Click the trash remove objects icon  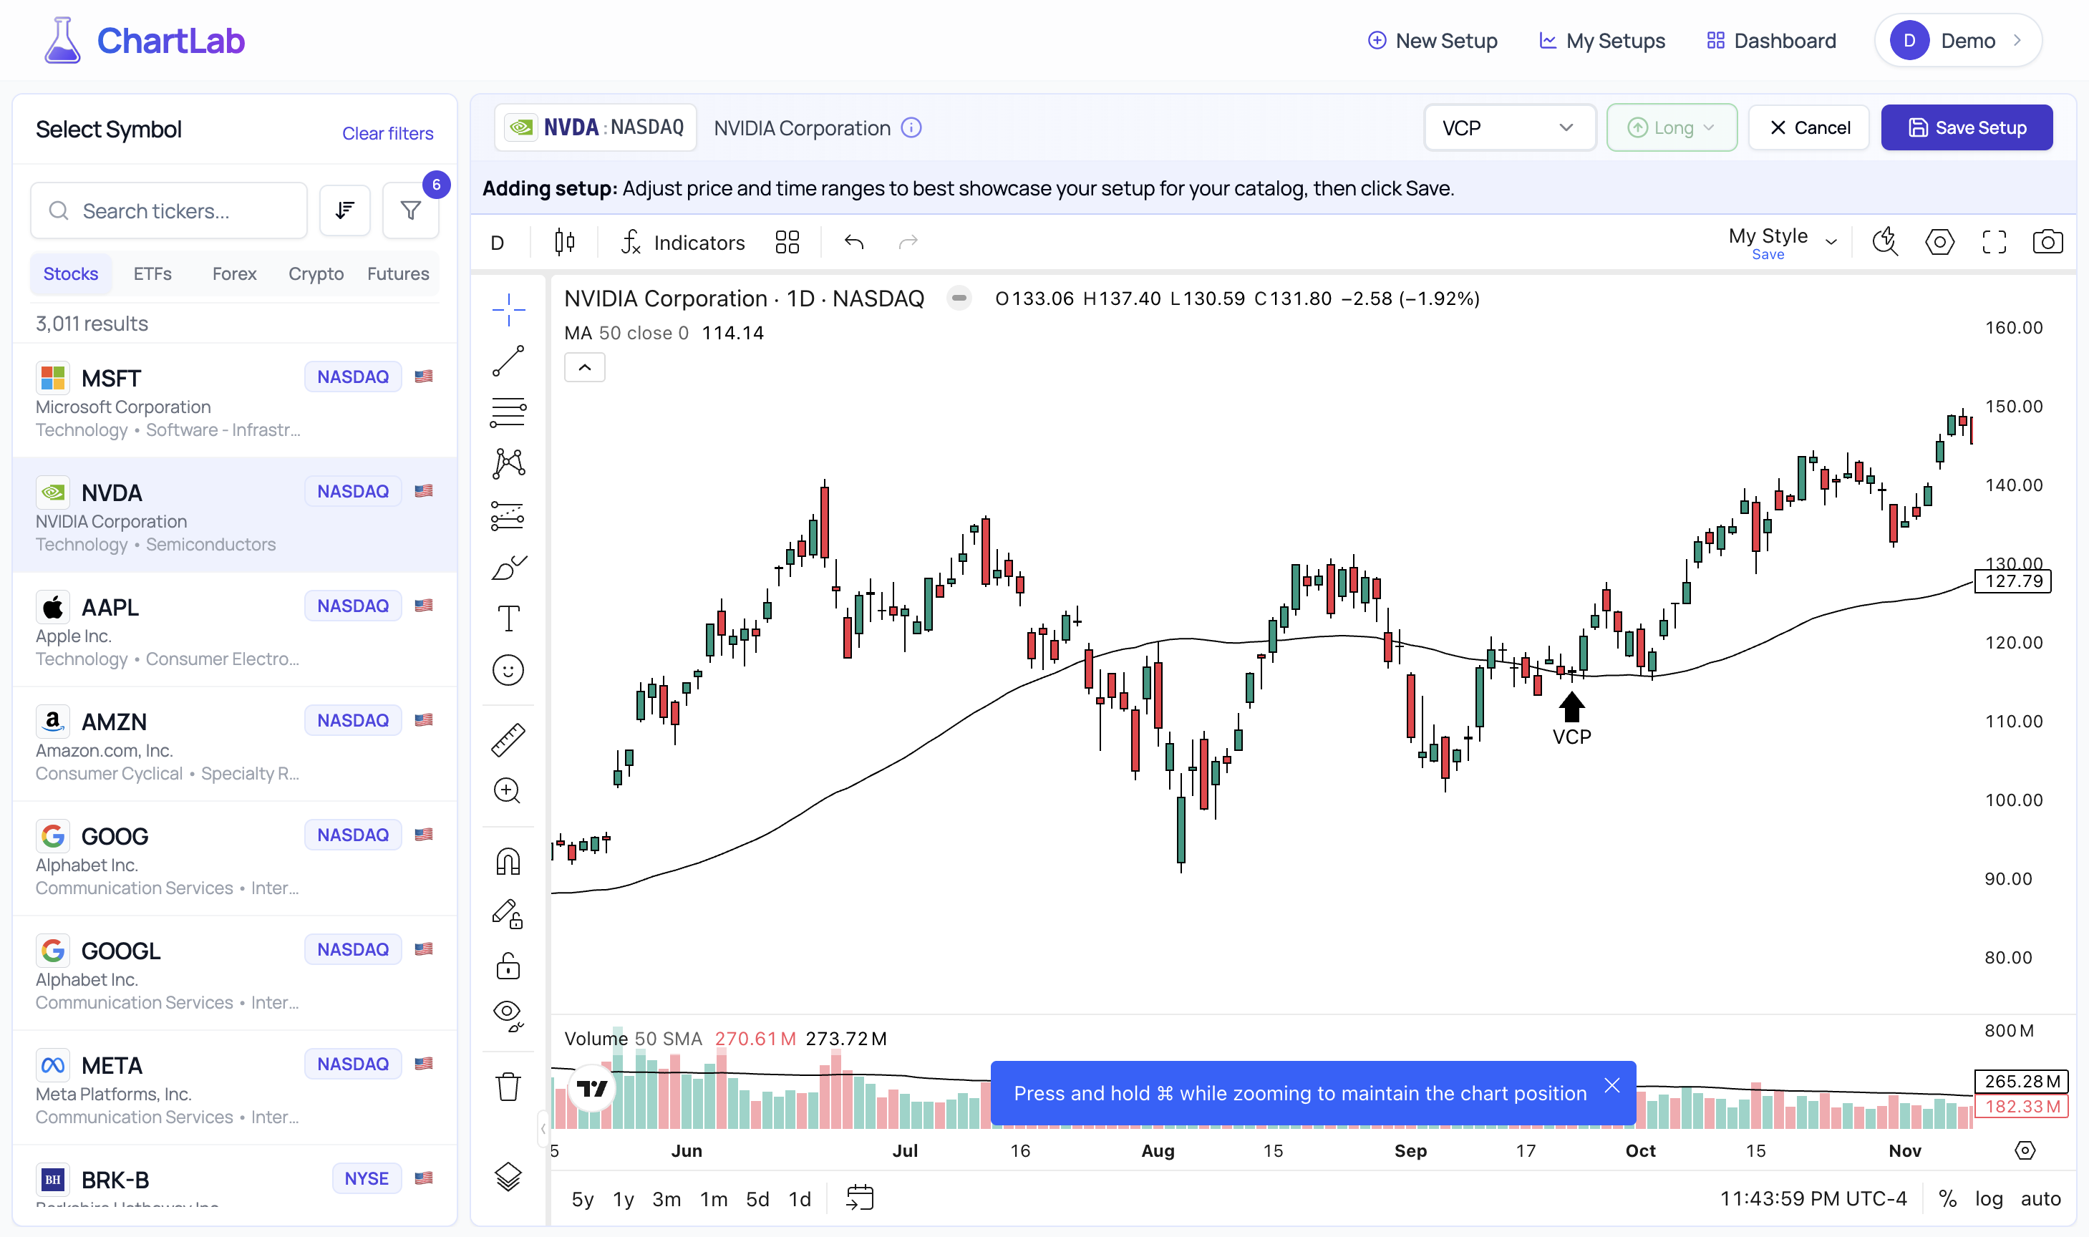pyautogui.click(x=508, y=1087)
